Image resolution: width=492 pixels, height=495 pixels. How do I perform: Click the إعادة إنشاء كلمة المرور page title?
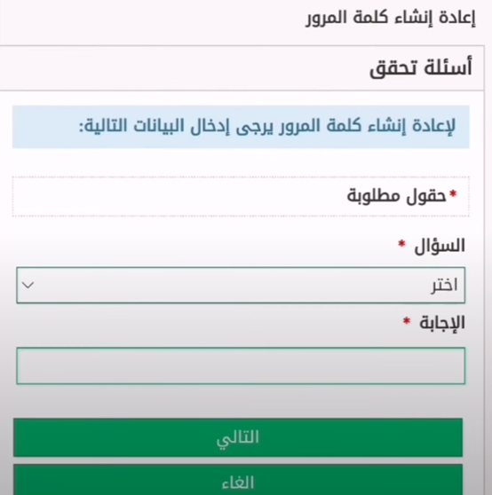tap(391, 18)
